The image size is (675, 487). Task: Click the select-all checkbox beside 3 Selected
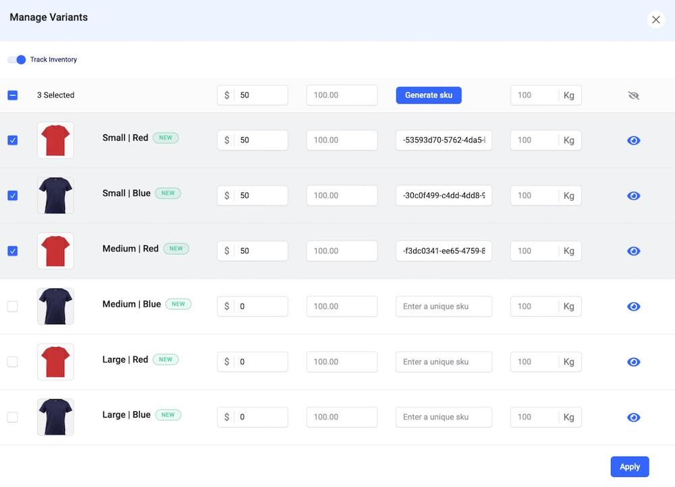12,95
